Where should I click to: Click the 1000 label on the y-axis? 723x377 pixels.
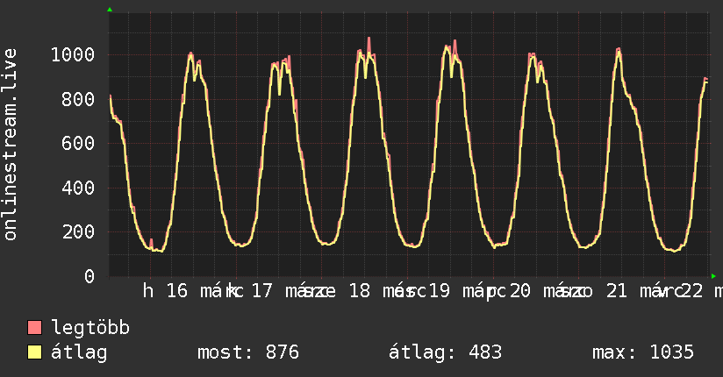pyautogui.click(x=72, y=55)
